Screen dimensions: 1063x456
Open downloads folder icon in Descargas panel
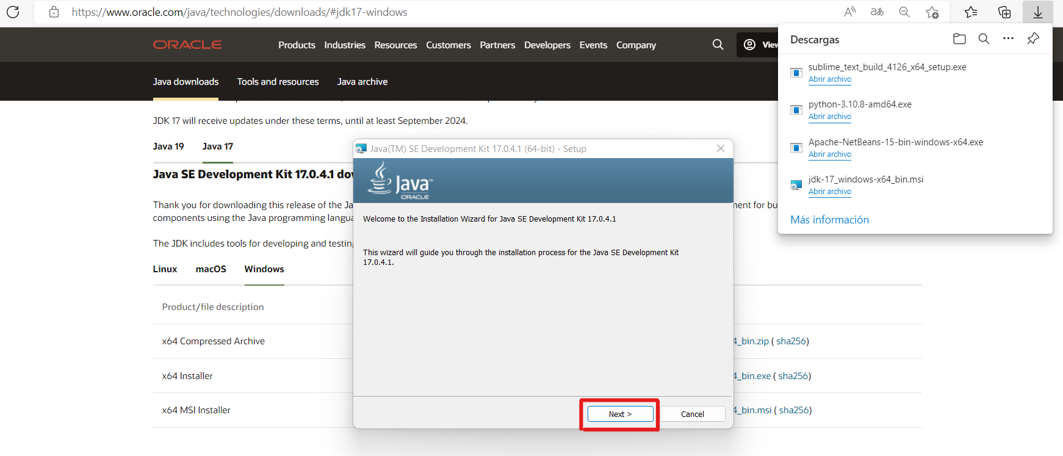point(959,38)
